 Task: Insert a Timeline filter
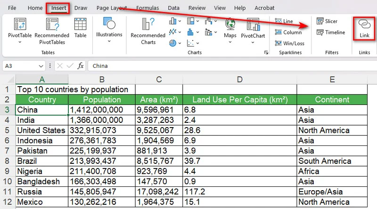(331, 32)
